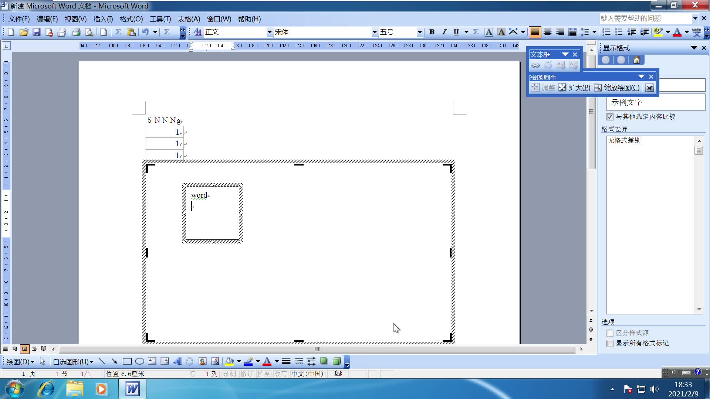This screenshot has width=710, height=399.
Task: Click the Arrow drawing tool
Action: tap(114, 361)
